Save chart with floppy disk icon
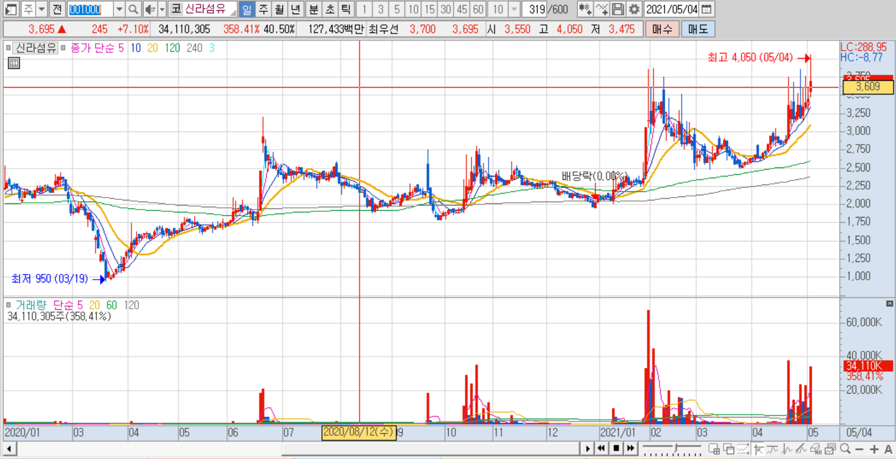Screen dimensions: 896x459 (617, 9)
